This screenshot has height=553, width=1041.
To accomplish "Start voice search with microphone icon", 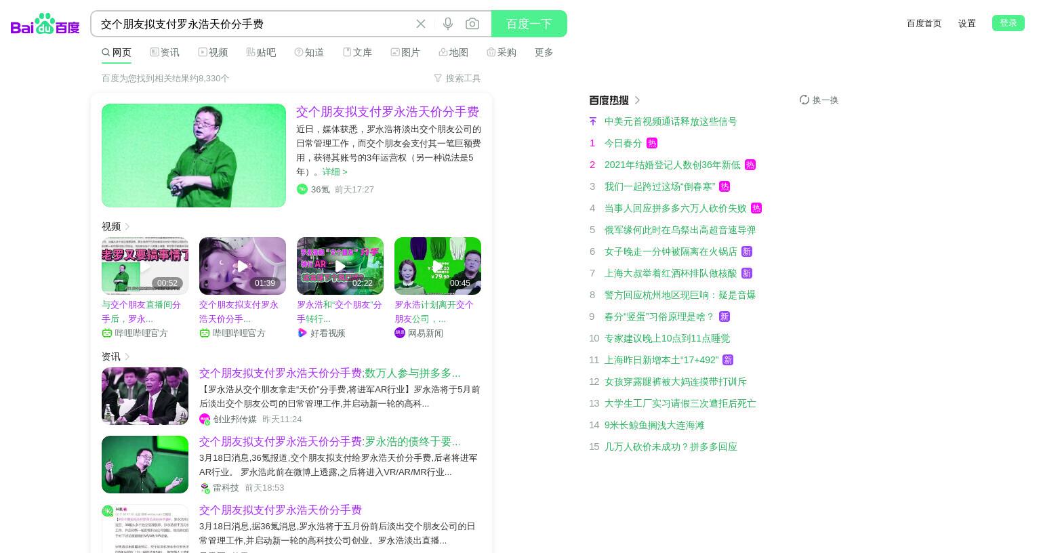I will coord(448,24).
